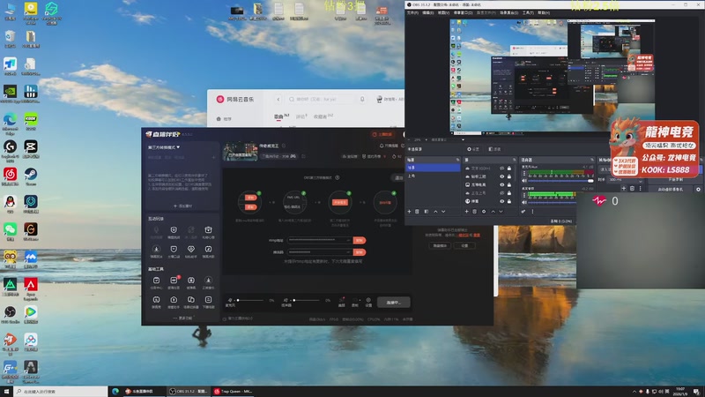The height and width of the screenshot is (397, 705).
Task: Delete selected source with Sources trash icon
Action: (x=474, y=212)
